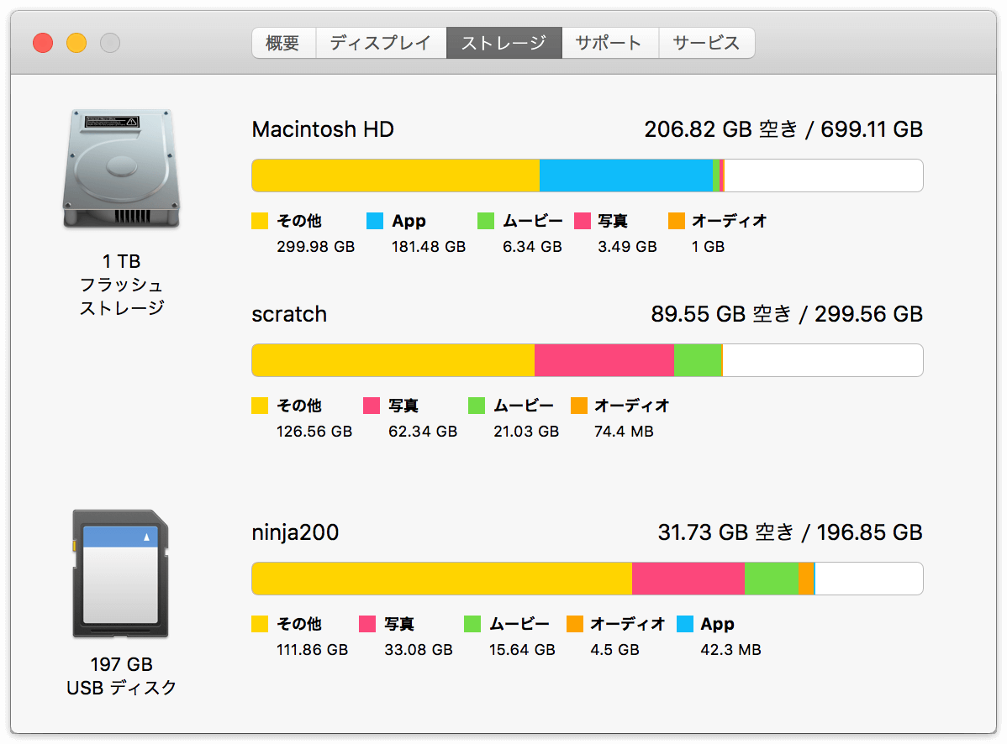Minimize the window with the yellow button

[x=76, y=43]
